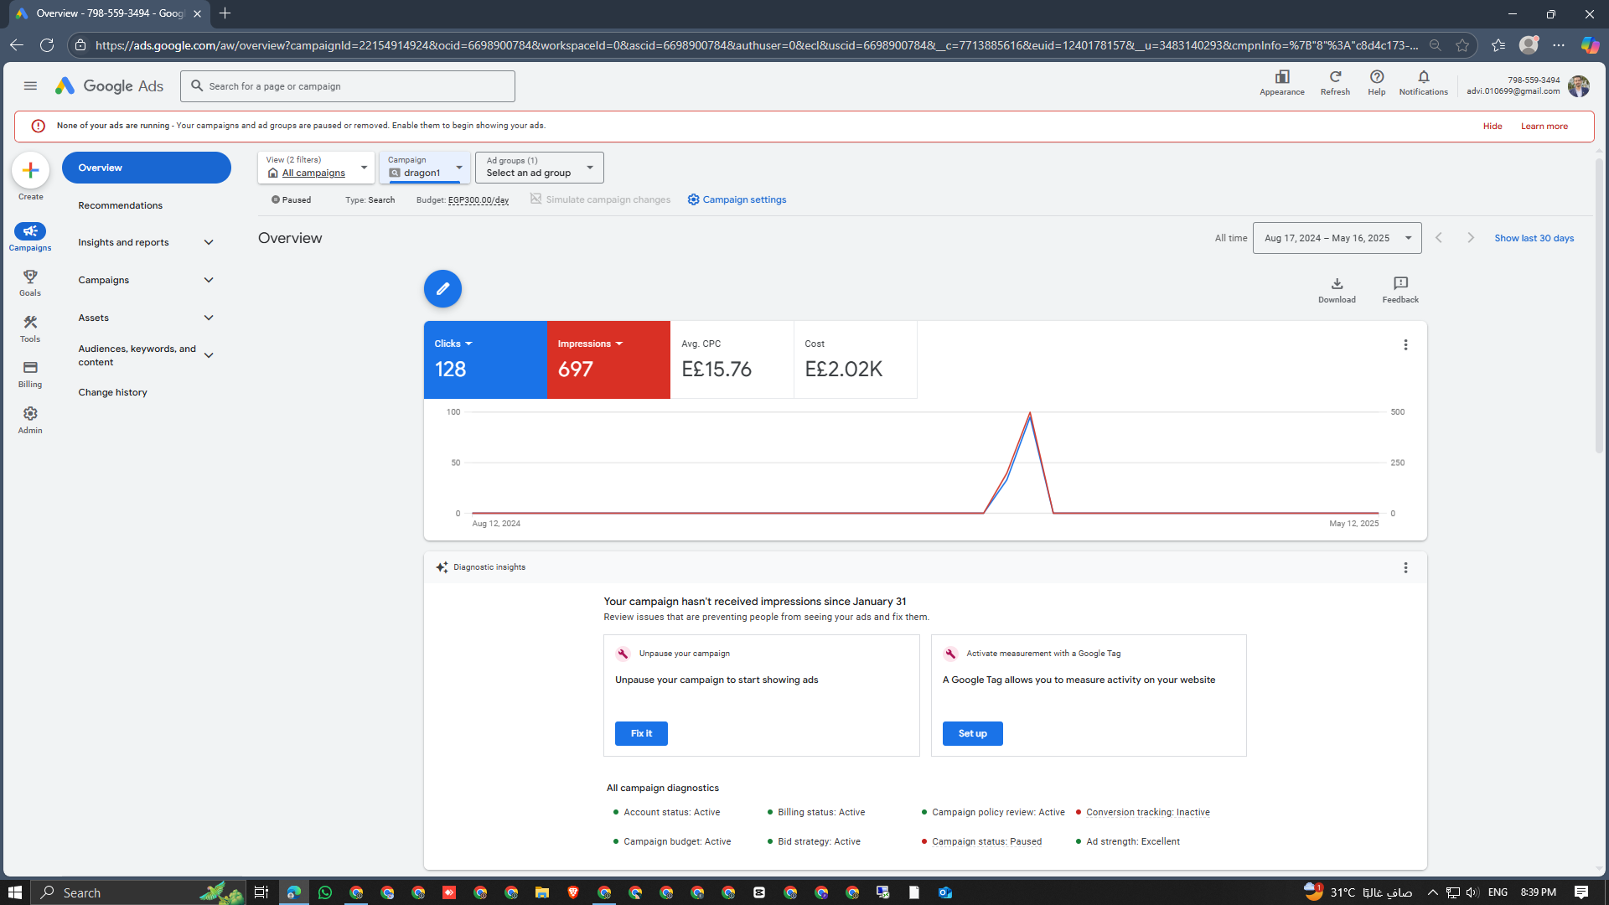Open the Campaign dragon1 dropdown
Screen dimensions: 1609x905
click(424, 167)
